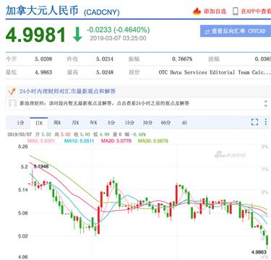
Task: Select the 5分 interval tab
Action: click(x=111, y=123)
